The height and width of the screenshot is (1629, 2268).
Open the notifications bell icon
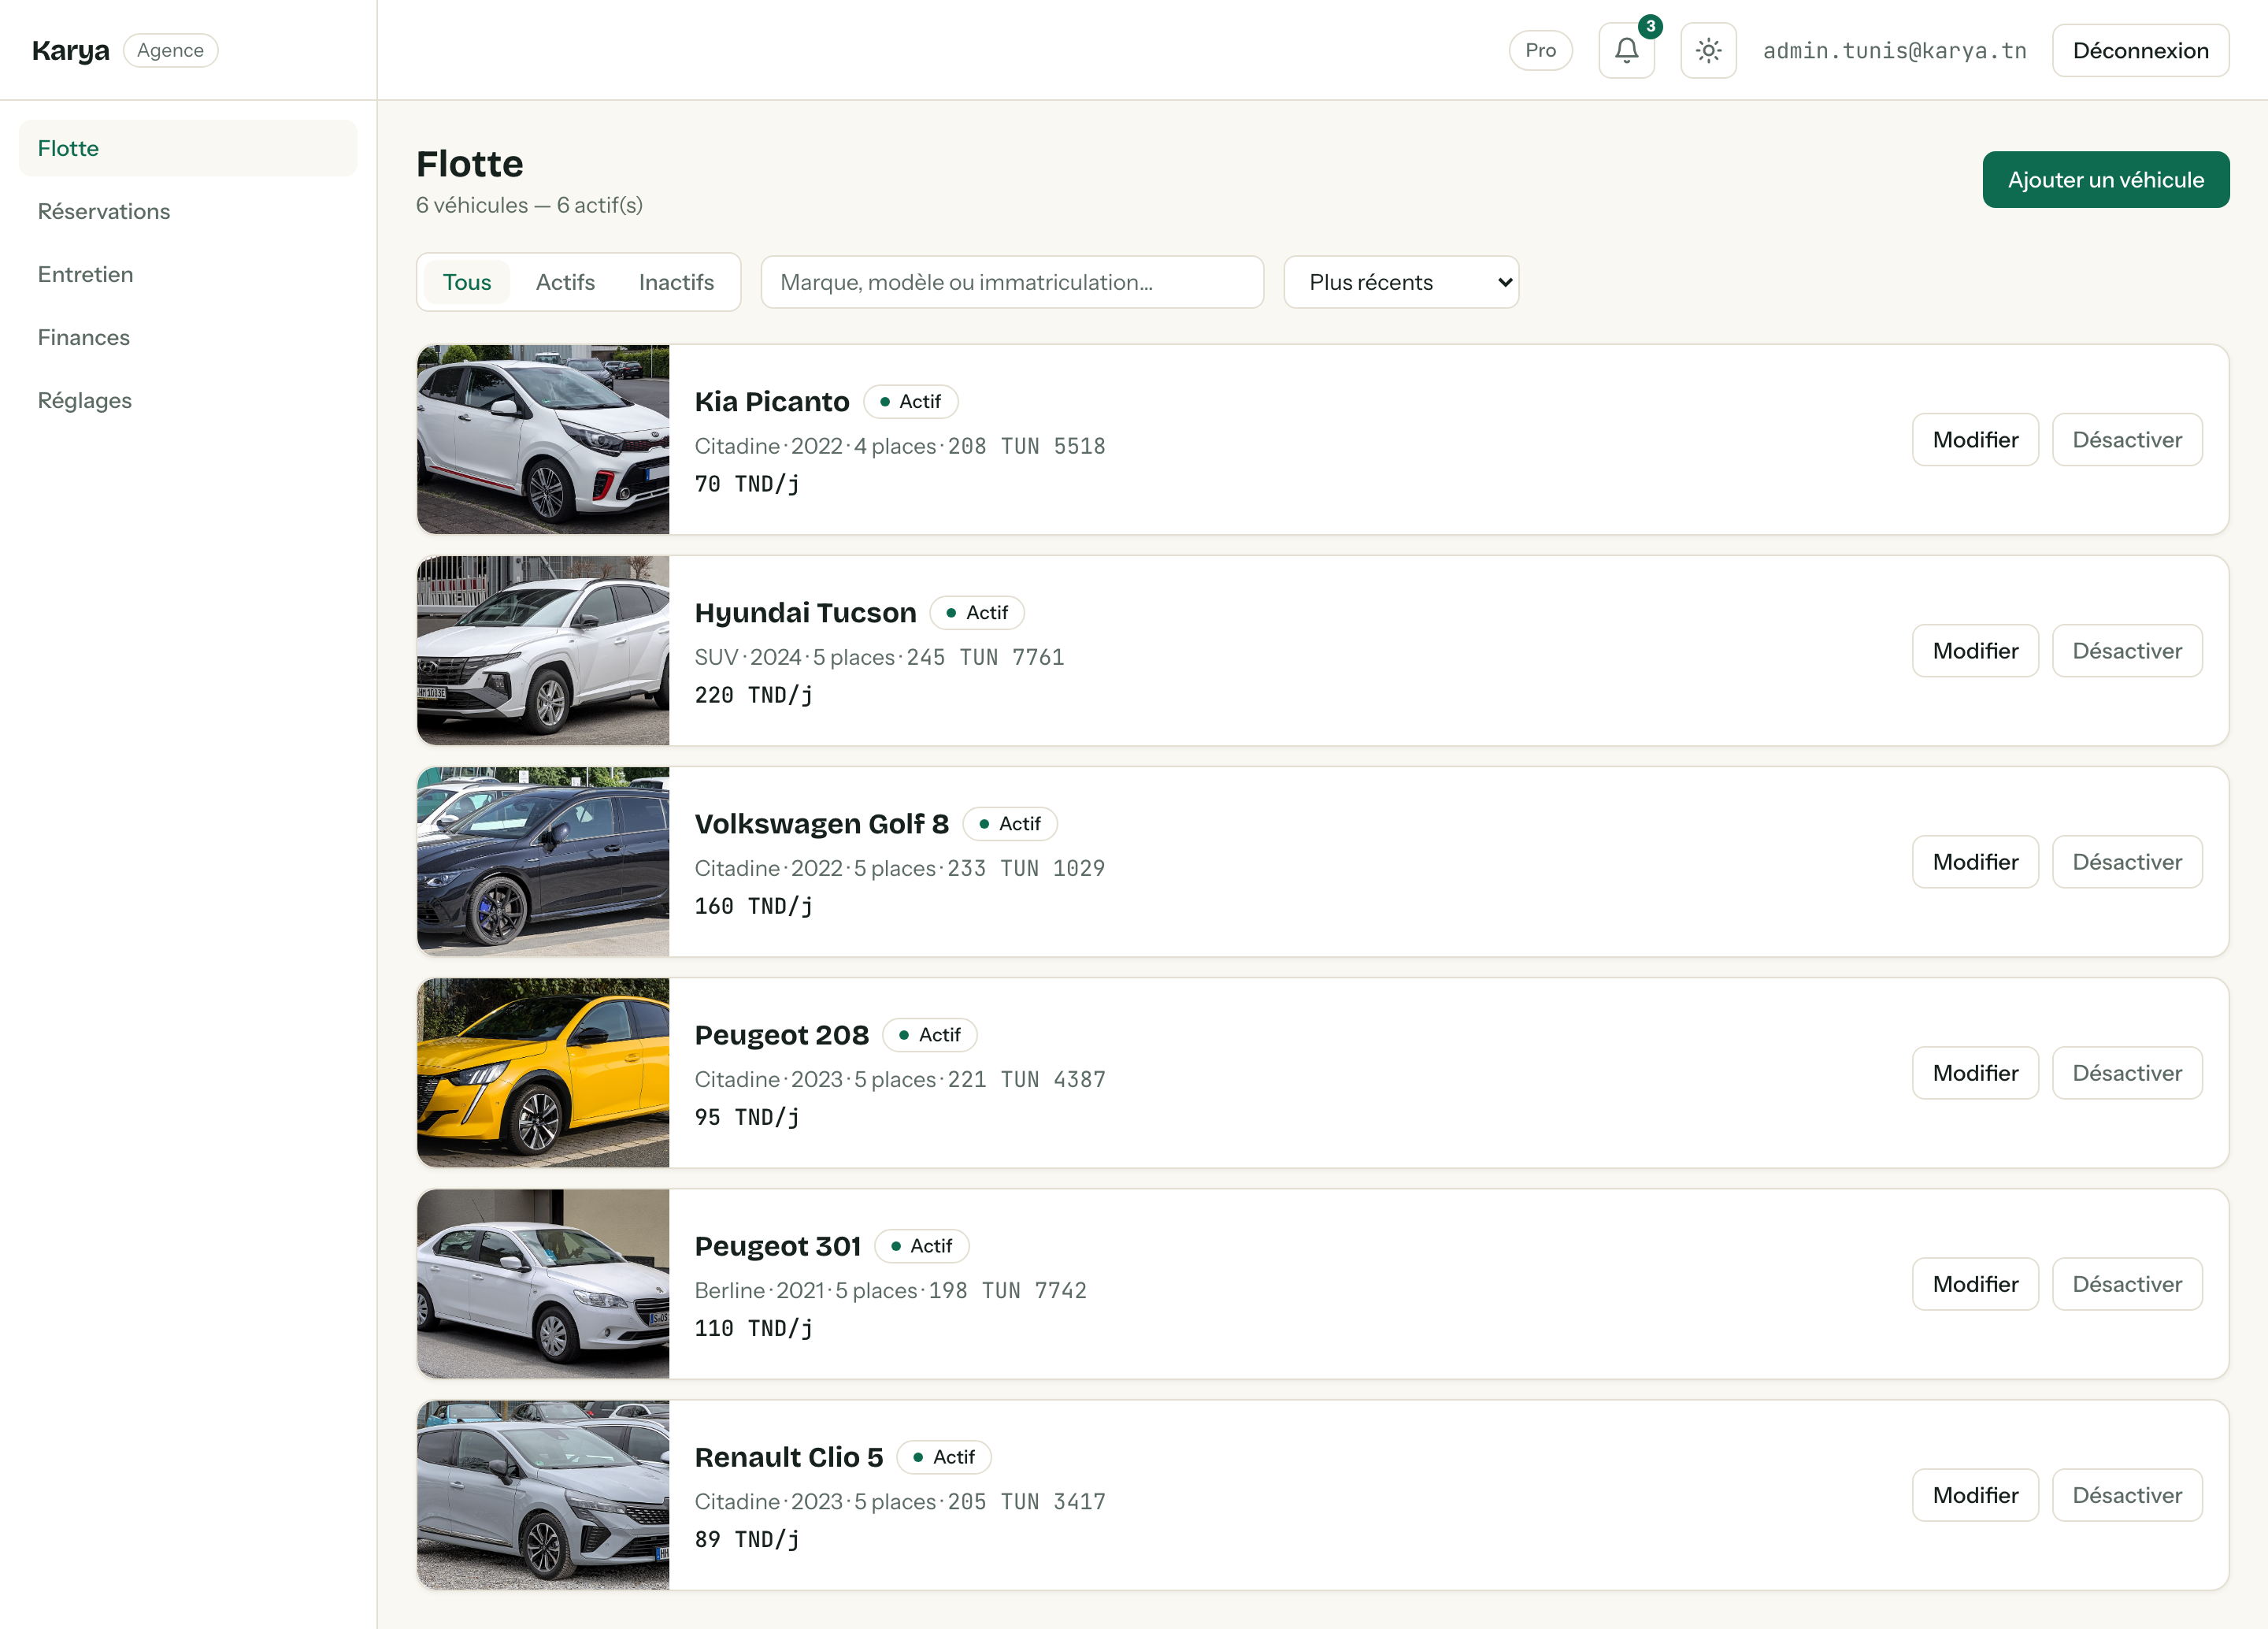point(1626,50)
